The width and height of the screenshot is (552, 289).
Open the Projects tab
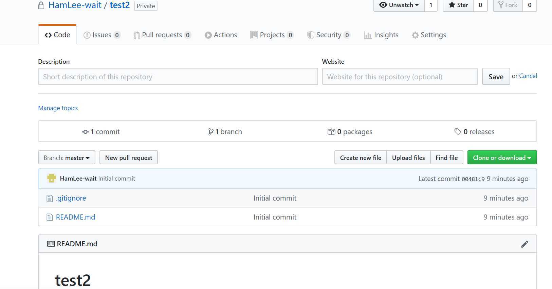tap(272, 35)
